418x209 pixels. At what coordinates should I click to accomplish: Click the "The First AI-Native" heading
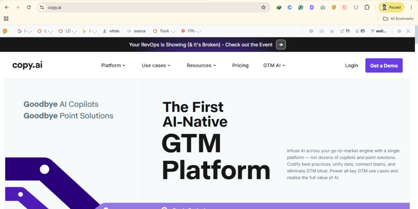coord(195,114)
